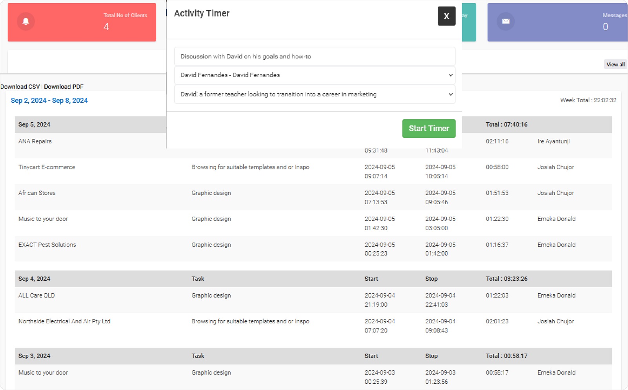Select the Northside Electrical task row
Image resolution: width=628 pixels, height=390 pixels.
(x=64, y=321)
